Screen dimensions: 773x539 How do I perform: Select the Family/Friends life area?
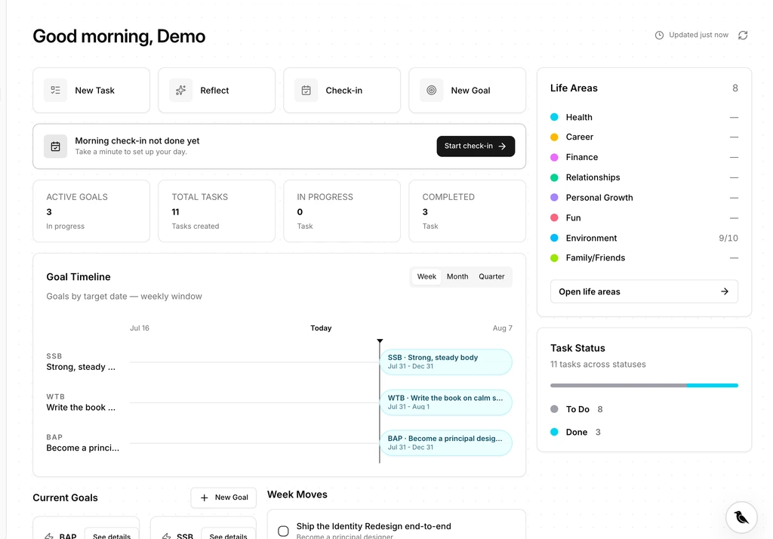(644, 258)
